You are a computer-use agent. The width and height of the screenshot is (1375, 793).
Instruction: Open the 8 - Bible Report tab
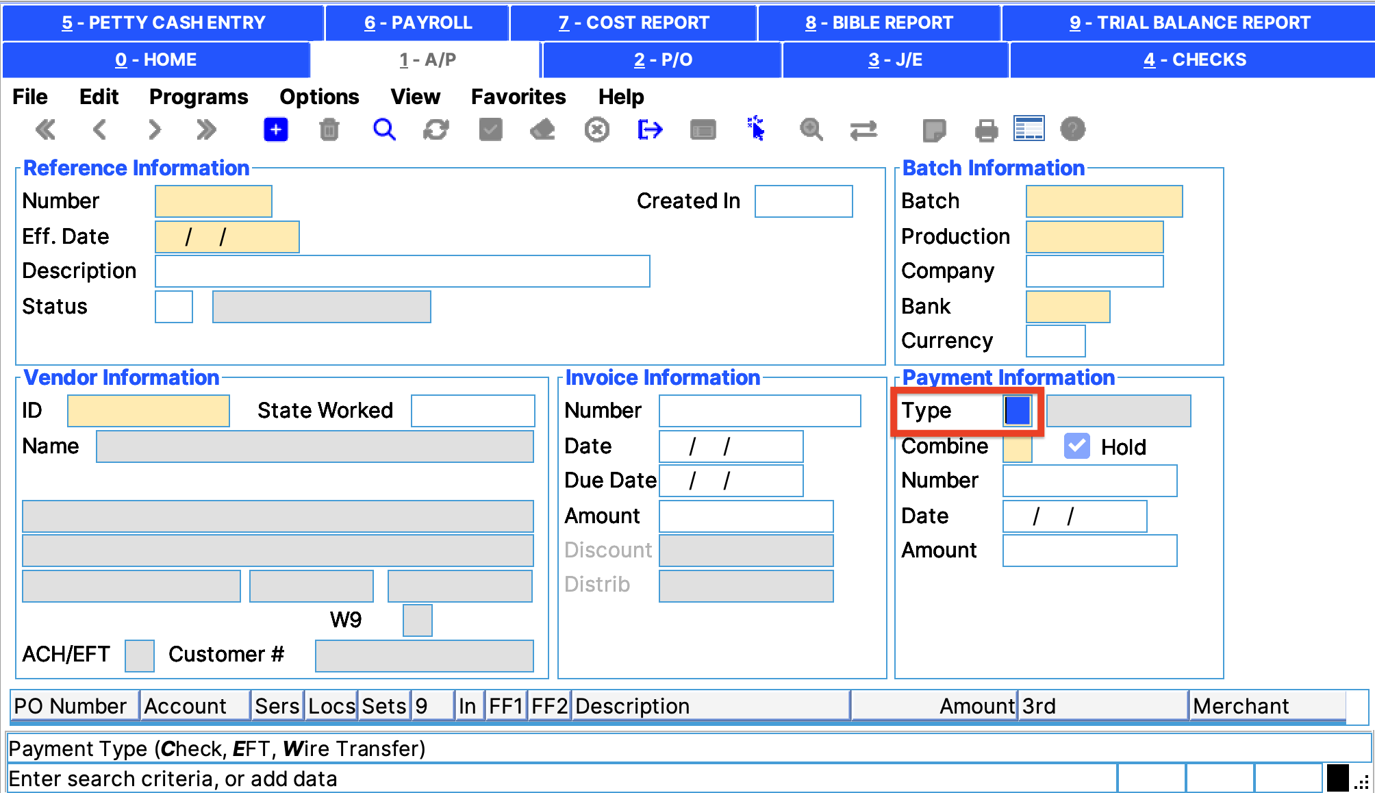(x=879, y=23)
